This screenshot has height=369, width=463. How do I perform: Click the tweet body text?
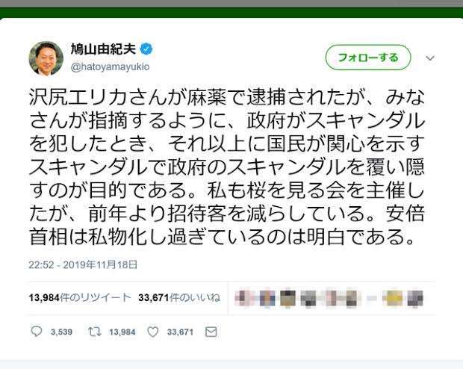pos(227,167)
